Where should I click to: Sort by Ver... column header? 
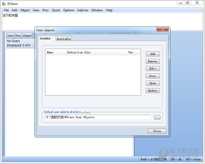click(133, 52)
